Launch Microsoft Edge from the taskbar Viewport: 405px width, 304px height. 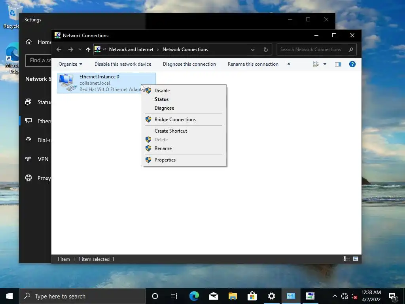(x=194, y=296)
